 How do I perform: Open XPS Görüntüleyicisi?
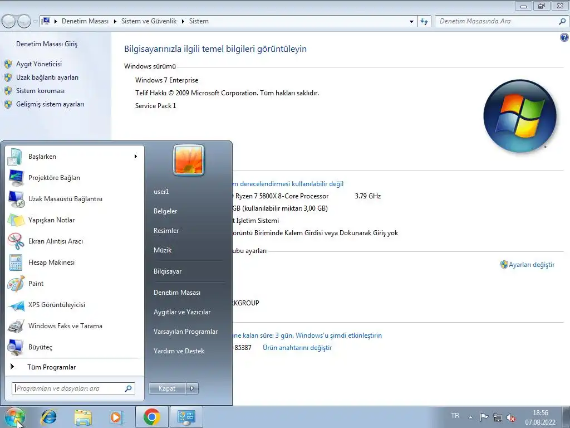74,304
